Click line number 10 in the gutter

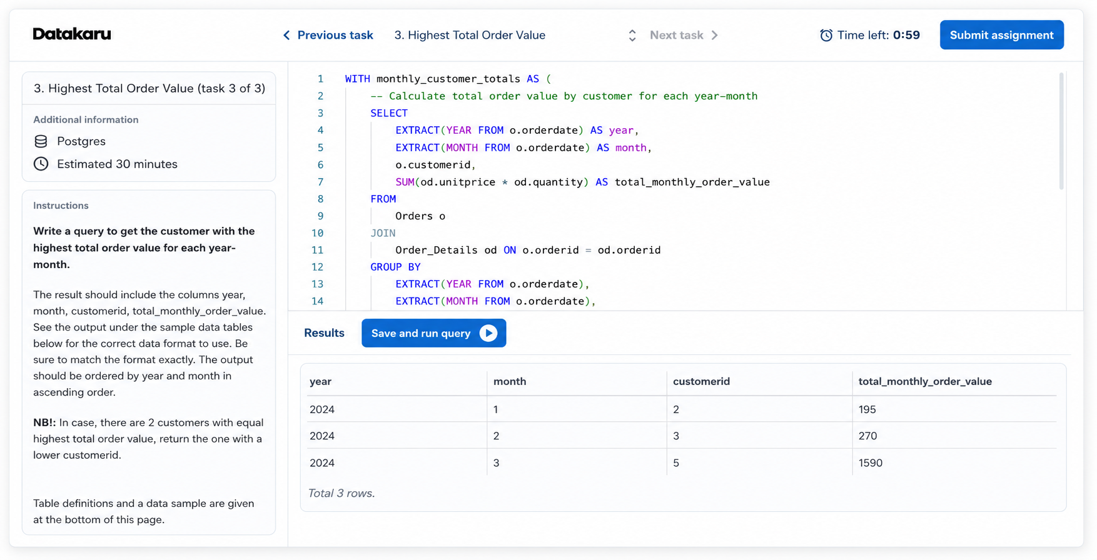click(318, 233)
